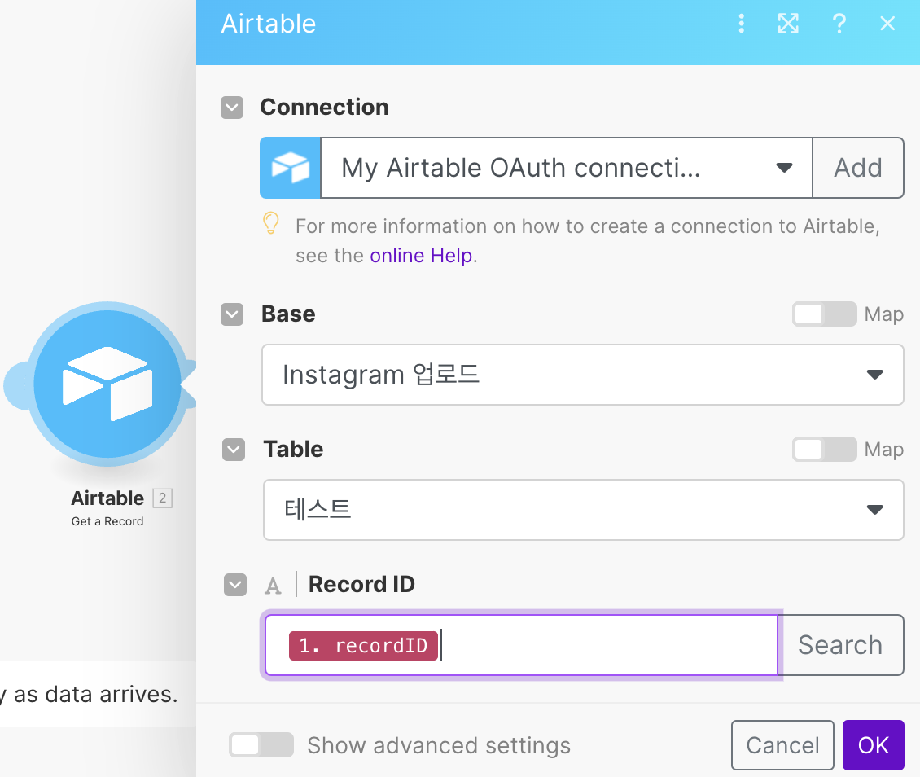This screenshot has height=777, width=920.
Task: Collapse the Table section chevron
Action: (x=234, y=450)
